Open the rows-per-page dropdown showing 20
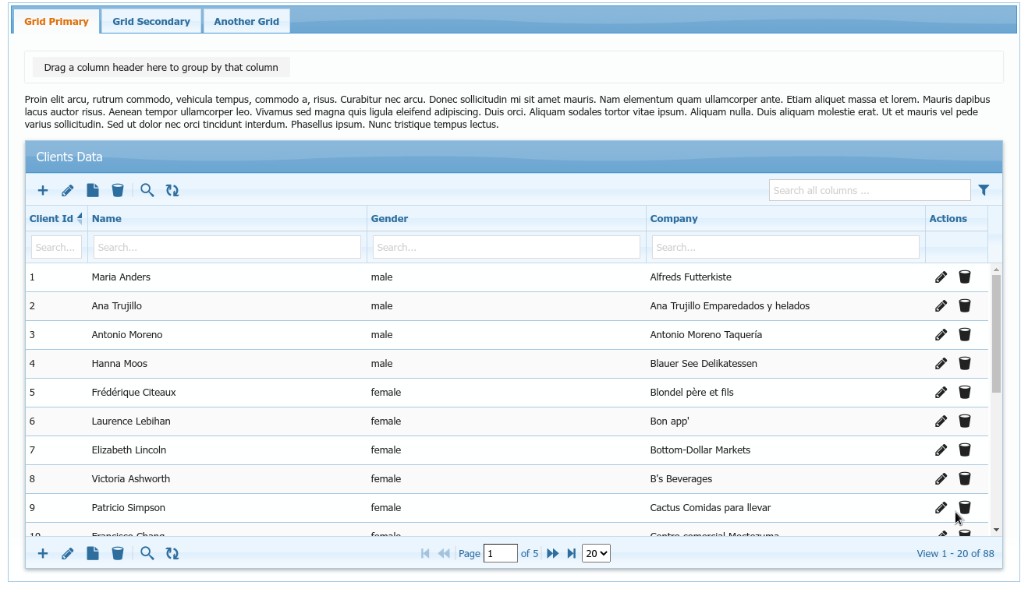1028x596 pixels. [x=596, y=554]
